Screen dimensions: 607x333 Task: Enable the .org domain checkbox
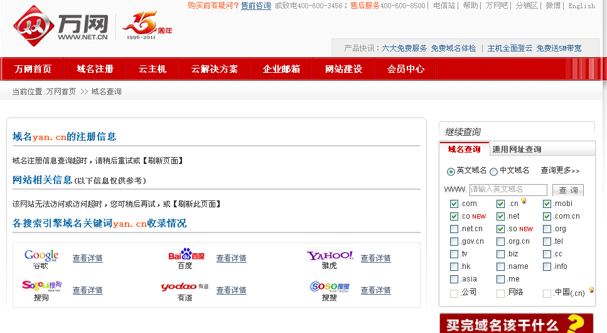[x=547, y=229]
